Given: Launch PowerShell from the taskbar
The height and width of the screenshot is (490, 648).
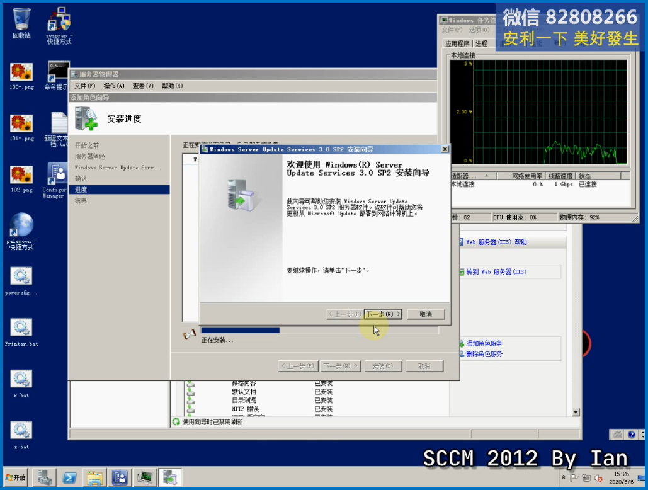Looking at the screenshot, I should pos(69,477).
